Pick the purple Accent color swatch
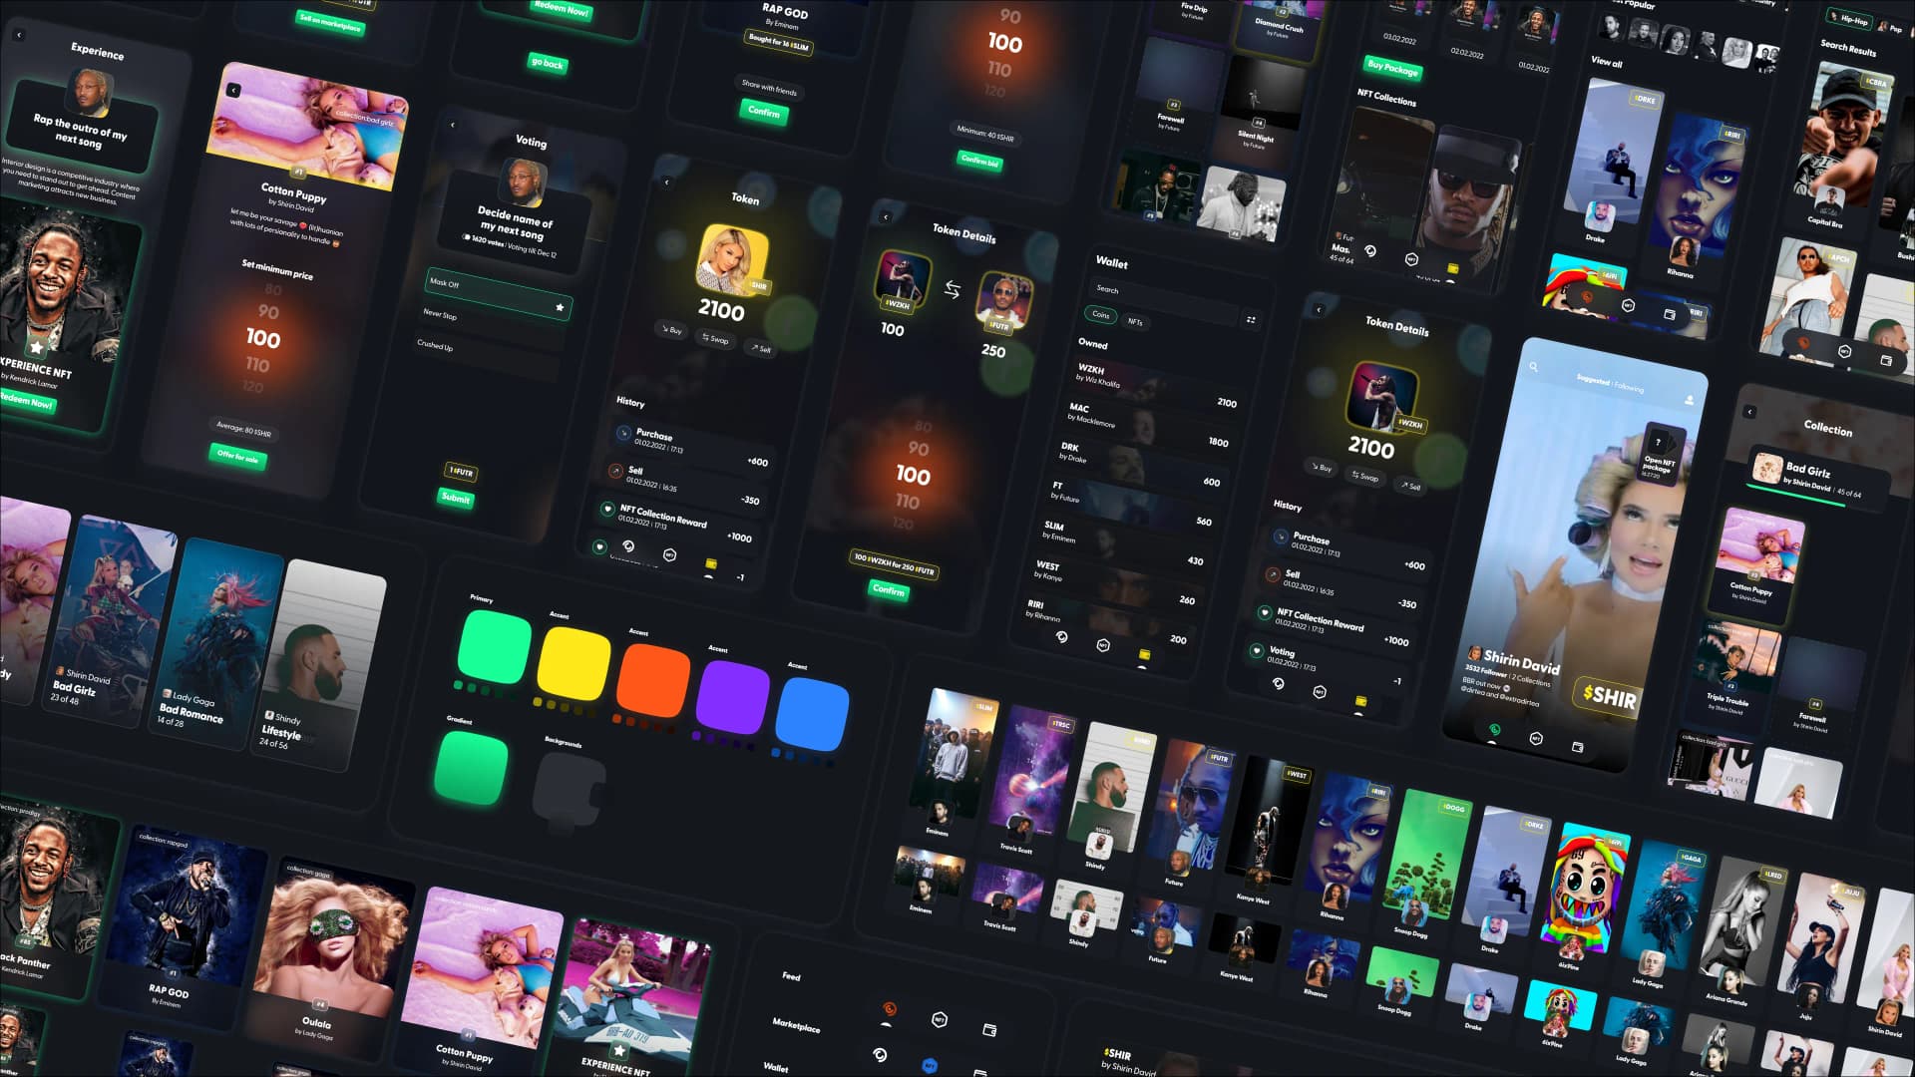 pyautogui.click(x=733, y=698)
